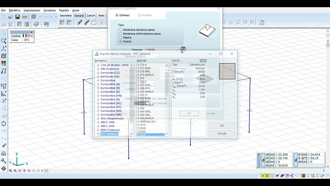The image size is (330, 186).
Task: Click the color coding bars icon
Action: tap(4, 63)
